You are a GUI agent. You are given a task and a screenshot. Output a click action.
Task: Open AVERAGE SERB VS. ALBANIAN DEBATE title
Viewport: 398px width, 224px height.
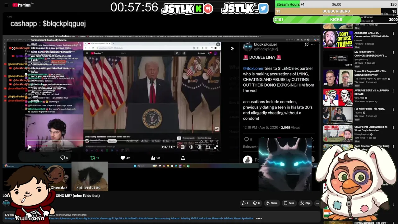pyautogui.click(x=372, y=92)
